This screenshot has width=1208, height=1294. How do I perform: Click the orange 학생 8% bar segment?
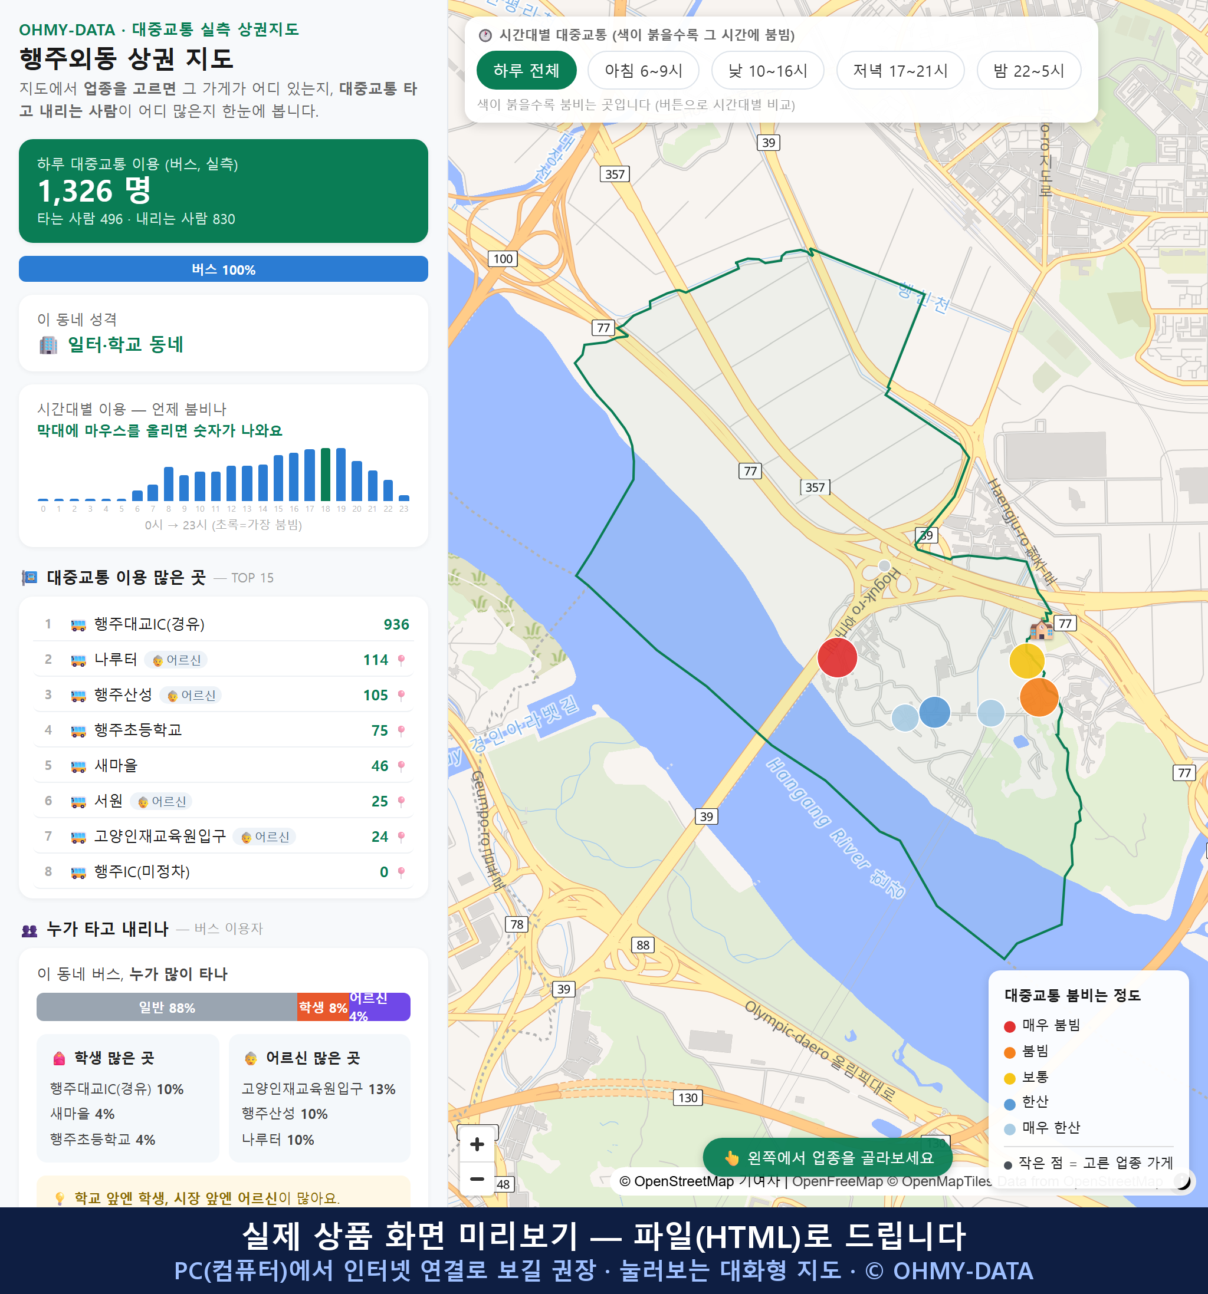(x=323, y=1007)
